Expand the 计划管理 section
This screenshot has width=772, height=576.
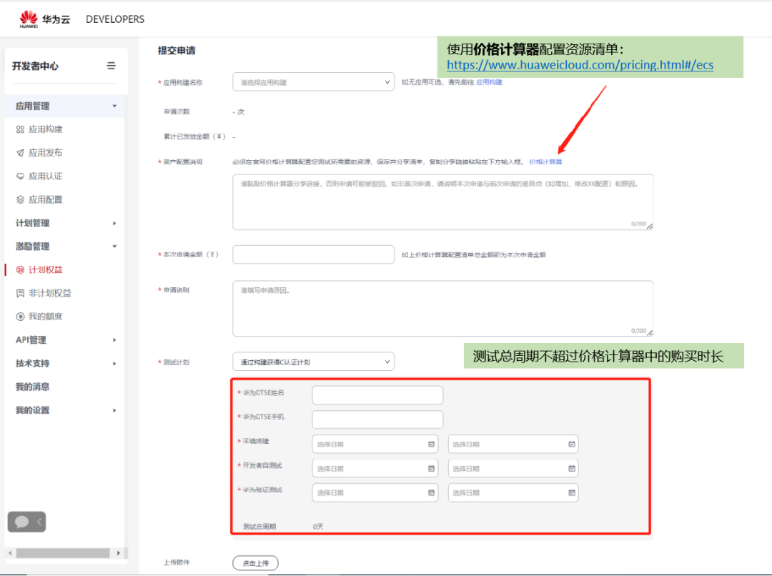click(114, 223)
